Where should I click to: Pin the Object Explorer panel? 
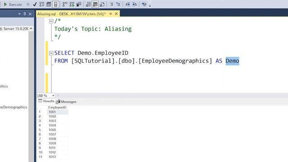coord(25,14)
